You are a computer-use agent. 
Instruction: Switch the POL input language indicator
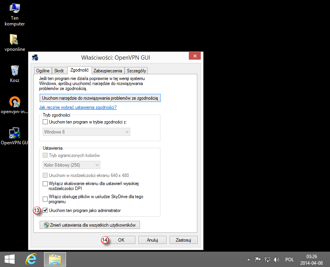(x=289, y=260)
